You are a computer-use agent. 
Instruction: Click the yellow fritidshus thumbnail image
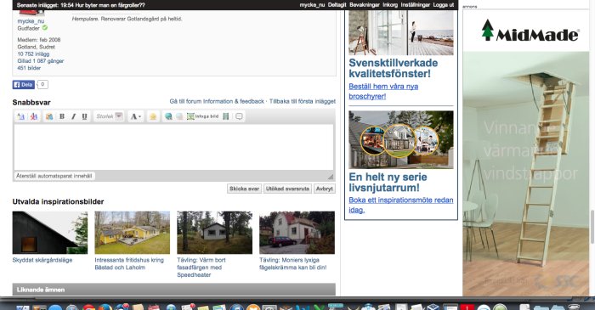133,233
